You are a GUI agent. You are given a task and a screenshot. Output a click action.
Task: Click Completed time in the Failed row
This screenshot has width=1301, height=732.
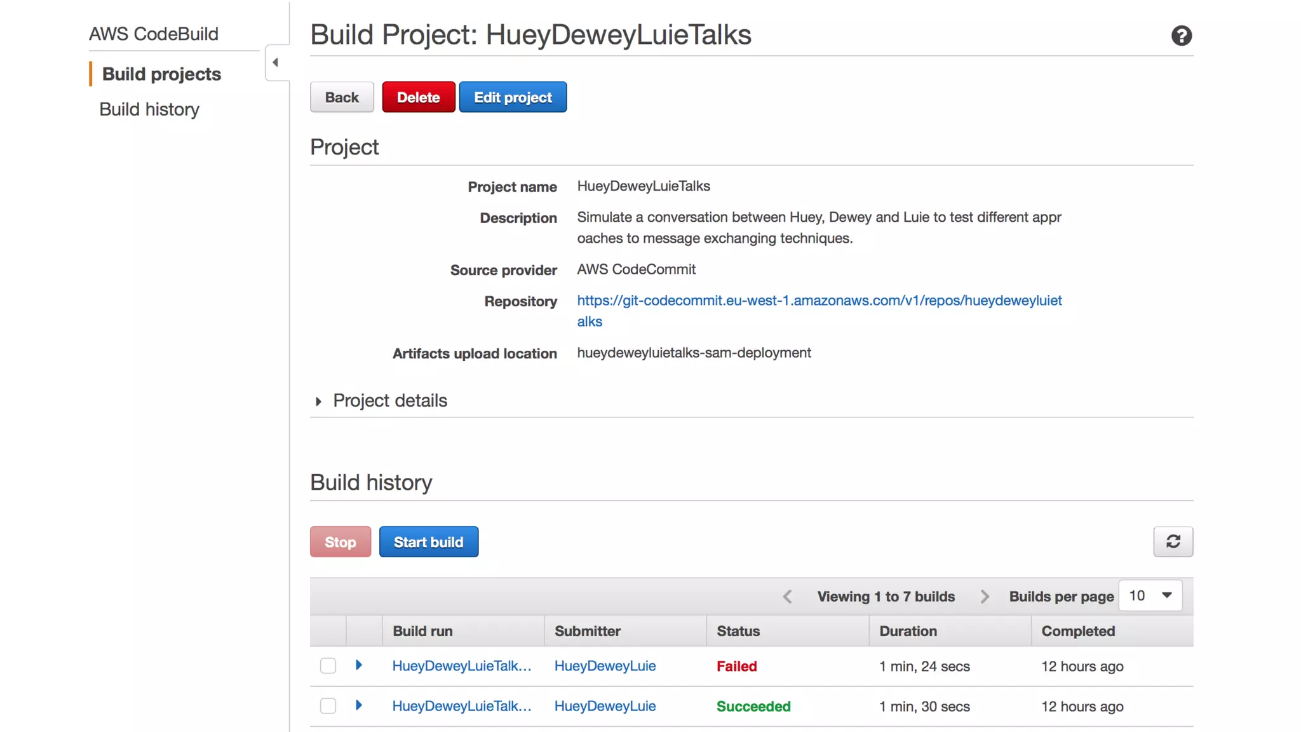coord(1082,666)
